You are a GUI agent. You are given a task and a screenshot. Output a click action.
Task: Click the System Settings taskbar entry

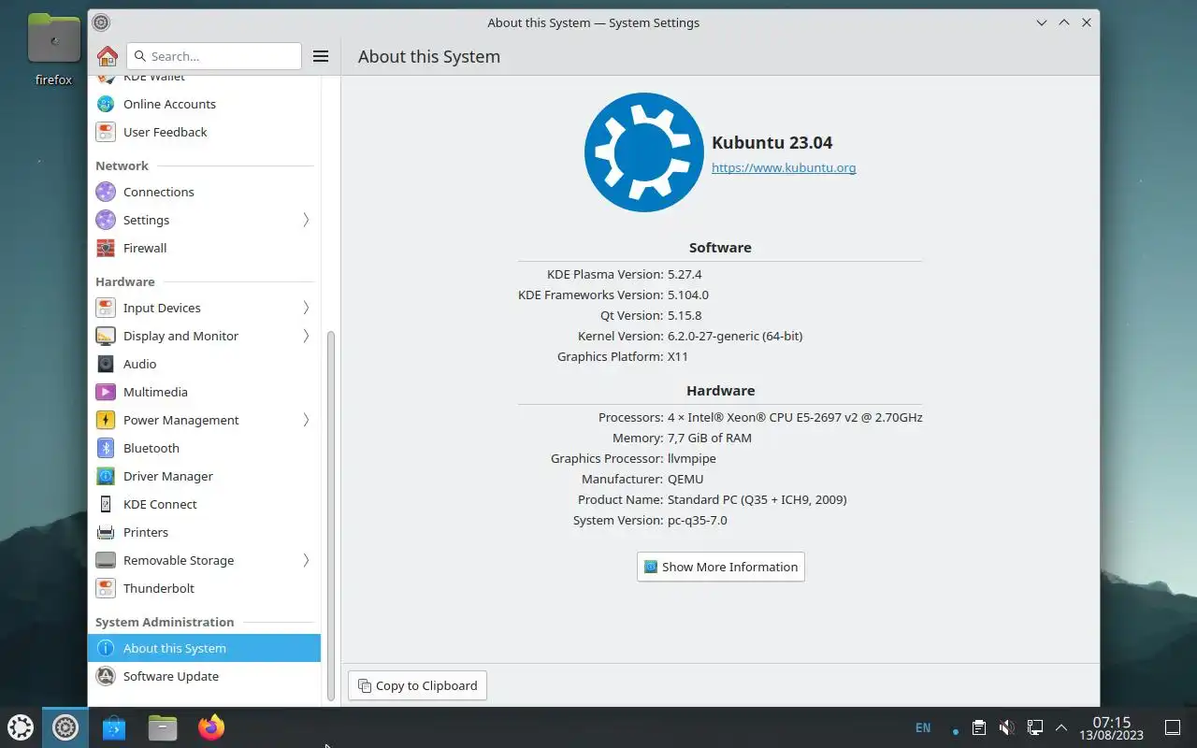coord(65,727)
